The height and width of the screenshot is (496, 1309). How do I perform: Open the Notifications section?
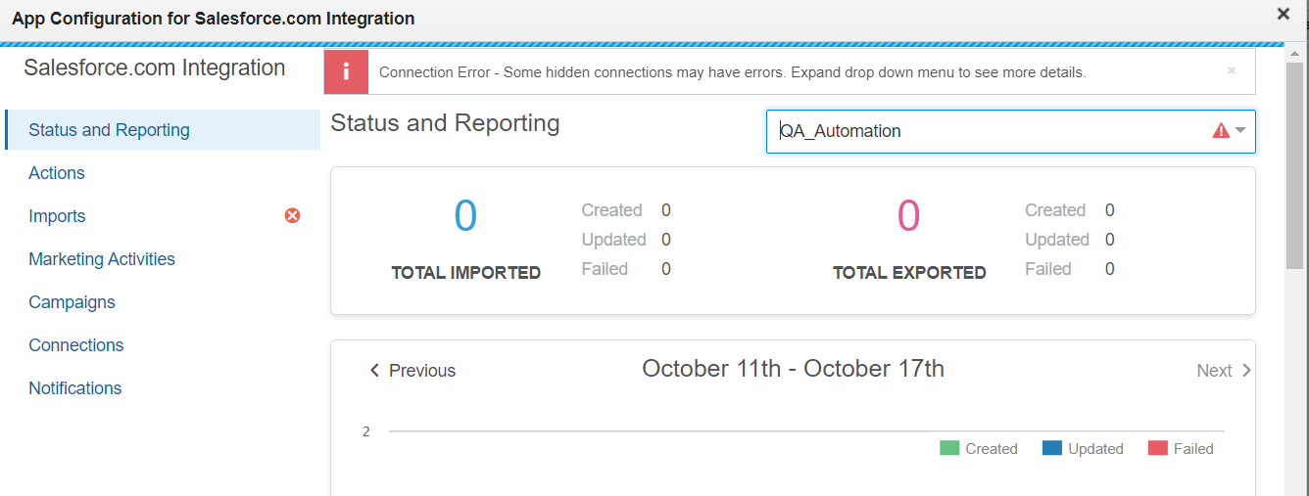click(75, 388)
